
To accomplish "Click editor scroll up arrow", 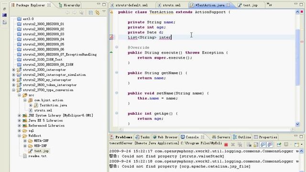I will click(297, 12).
